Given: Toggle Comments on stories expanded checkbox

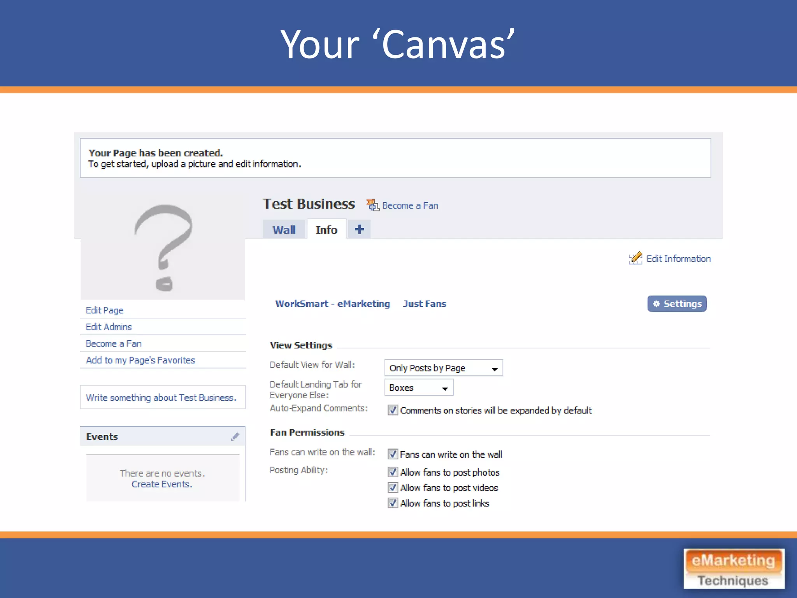Looking at the screenshot, I should click(x=393, y=410).
